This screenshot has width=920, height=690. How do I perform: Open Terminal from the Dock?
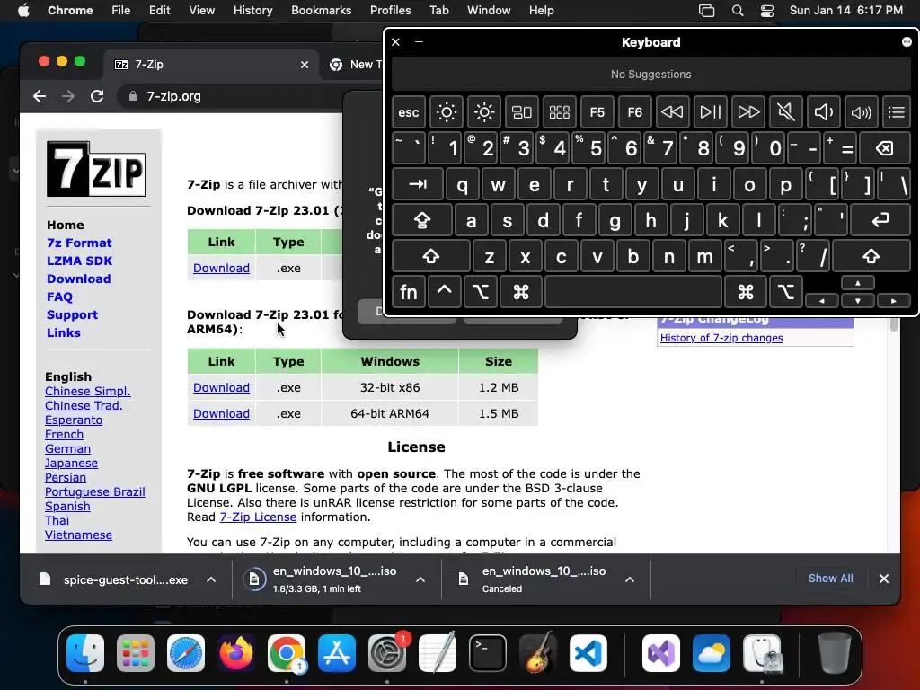tap(488, 653)
